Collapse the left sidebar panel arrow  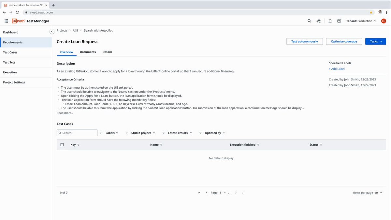51,32
